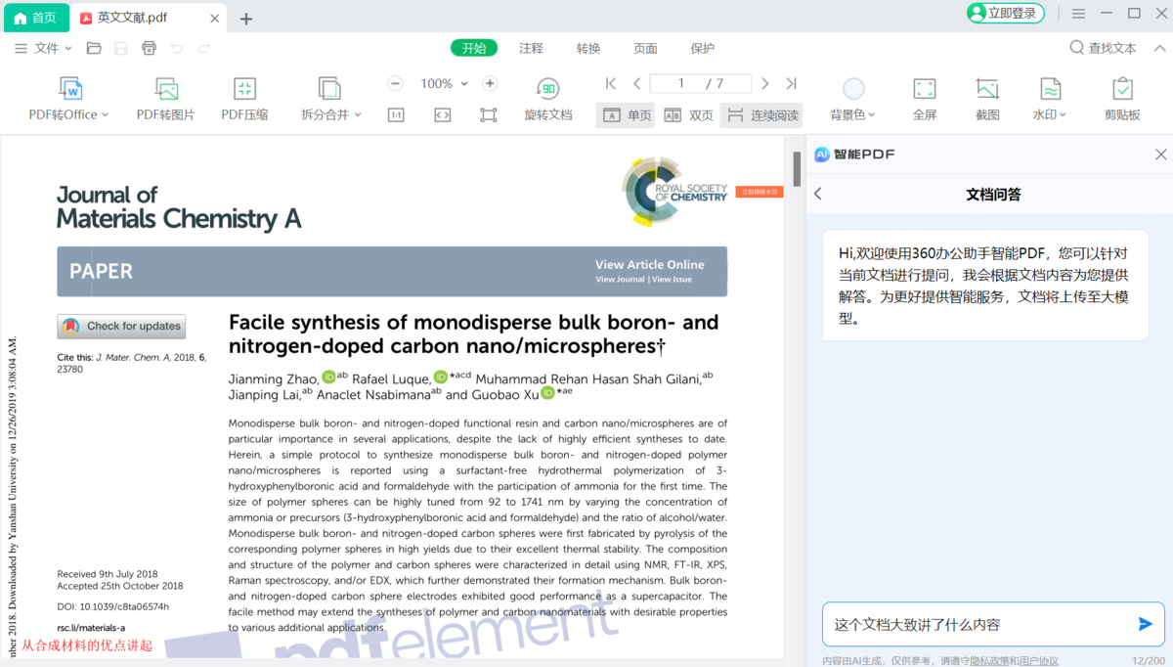Print the document via the printer icon
The width and height of the screenshot is (1173, 667).
[x=149, y=48]
